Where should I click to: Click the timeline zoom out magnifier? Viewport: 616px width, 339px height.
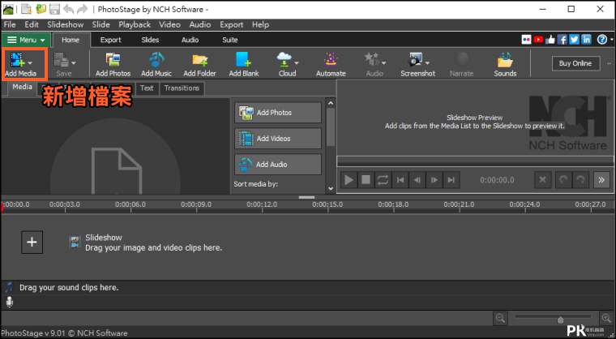501,318
